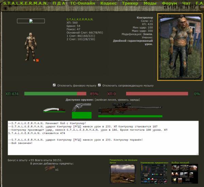Image resolution: width=204 pixels, height=187 pixels.
Task: Open item management inventory thumbnail
Action: click(x=154, y=173)
